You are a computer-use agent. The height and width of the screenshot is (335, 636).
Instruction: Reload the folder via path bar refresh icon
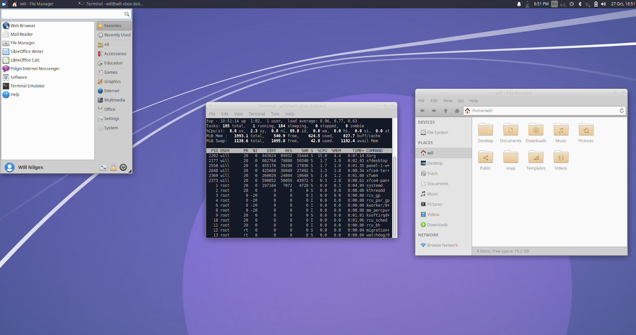coord(622,111)
